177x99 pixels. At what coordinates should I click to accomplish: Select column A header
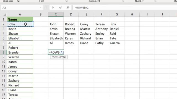click(20, 15)
